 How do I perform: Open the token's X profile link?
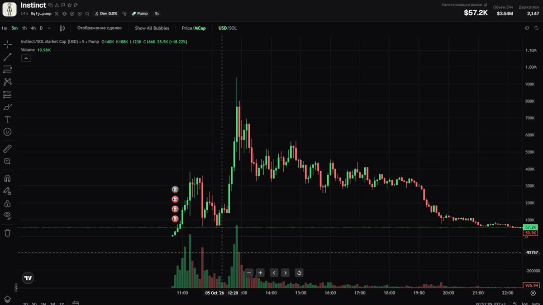(x=57, y=14)
